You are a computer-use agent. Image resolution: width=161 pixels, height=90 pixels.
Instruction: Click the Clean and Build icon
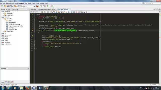tap(44, 6)
